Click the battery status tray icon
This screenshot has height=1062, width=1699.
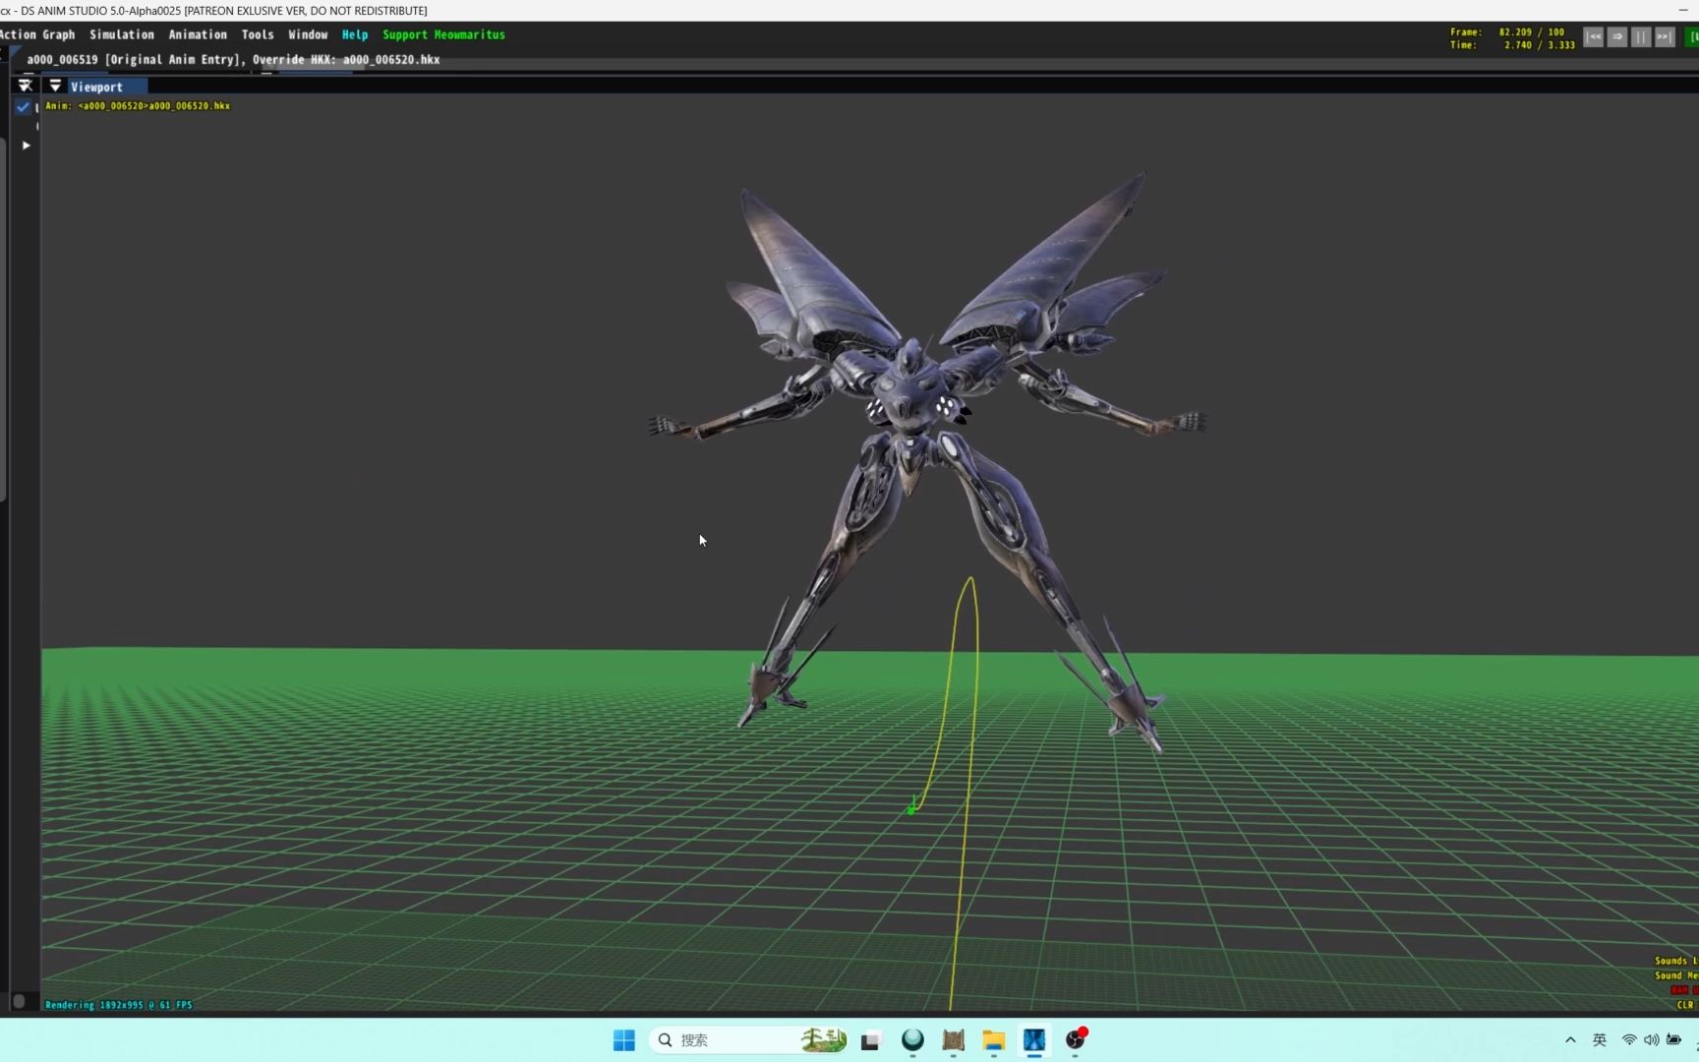1673,1040
